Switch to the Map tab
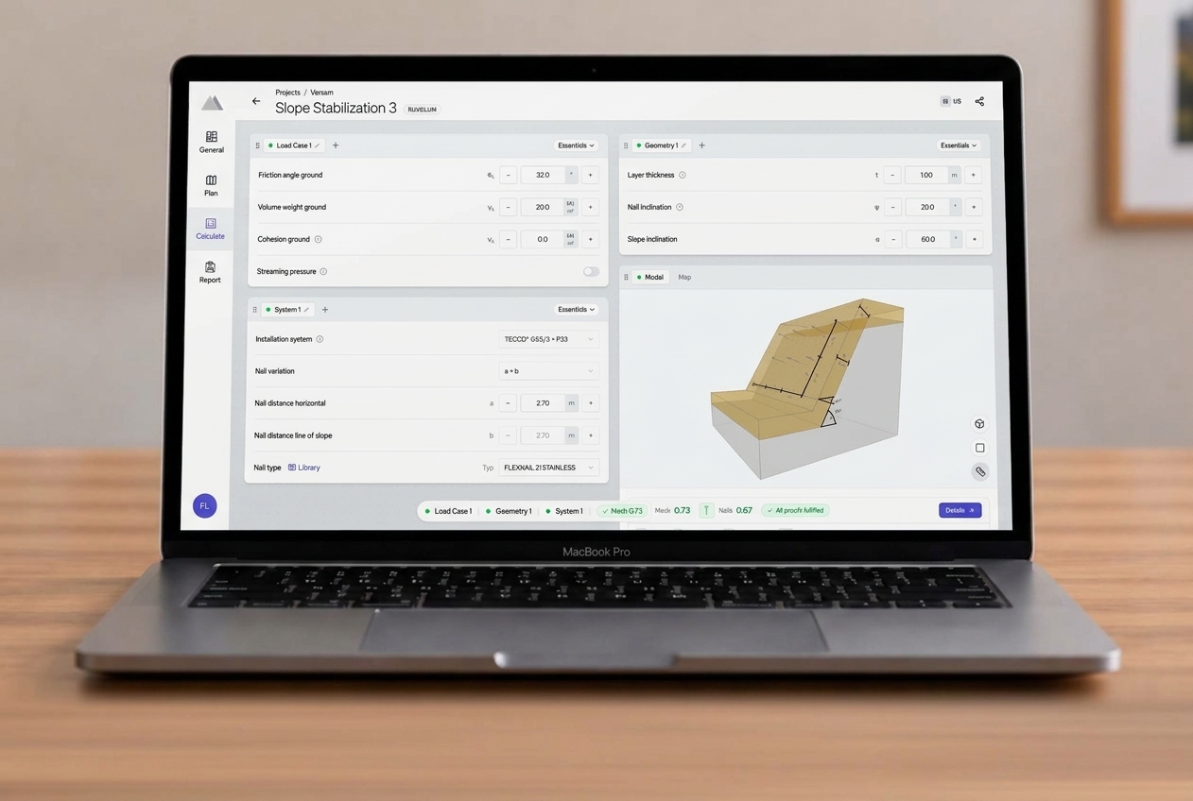 pos(684,277)
